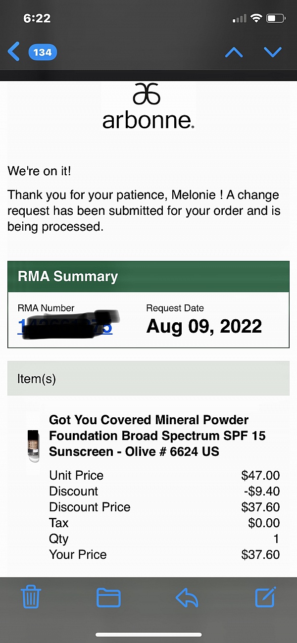Compose a new message

pyautogui.click(x=265, y=597)
